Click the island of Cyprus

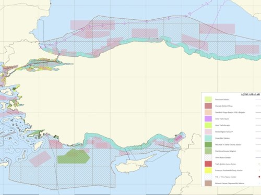pos(134,163)
